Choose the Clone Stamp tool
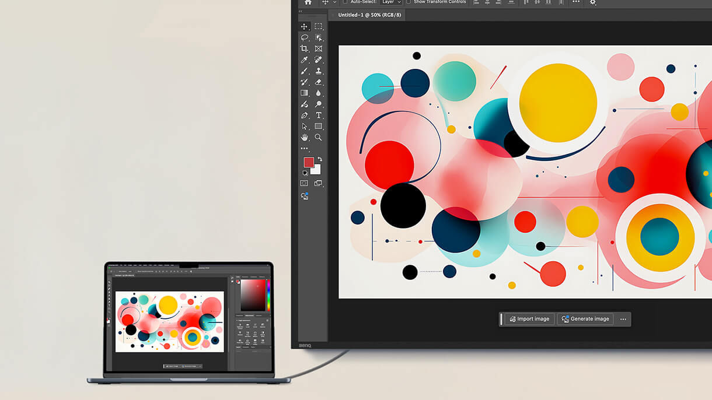The image size is (712, 400). click(318, 71)
